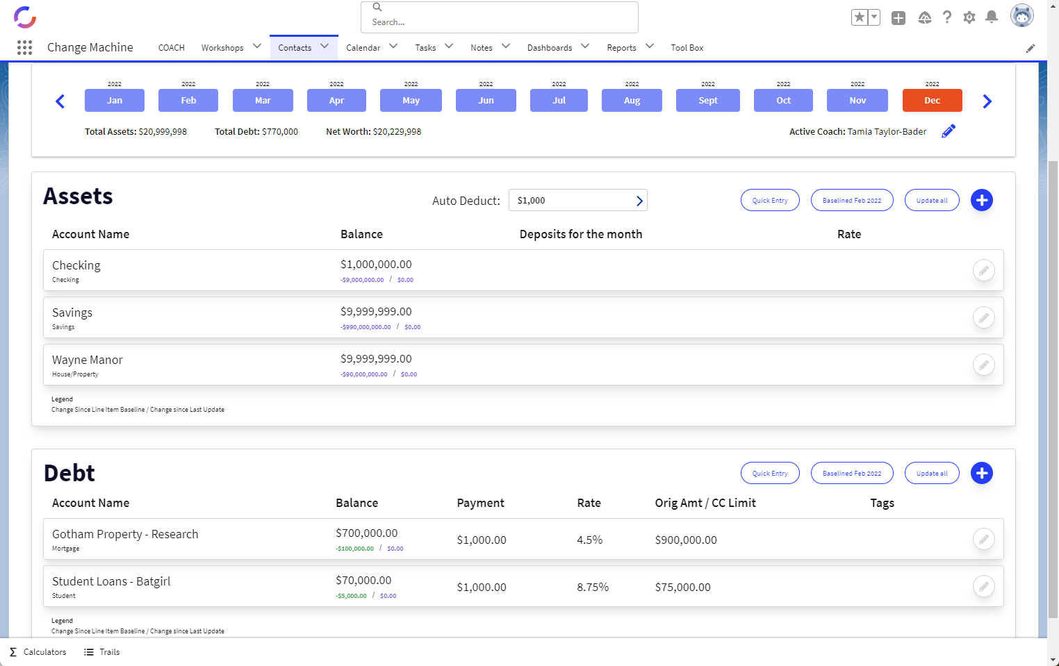
Task: Expand the Contacts tab dropdown
Action: click(325, 47)
